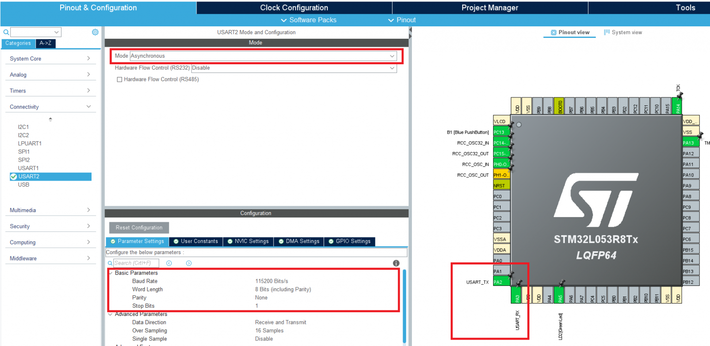The height and width of the screenshot is (346, 710).
Task: Open the NVIC Settings tab
Action: click(x=248, y=241)
